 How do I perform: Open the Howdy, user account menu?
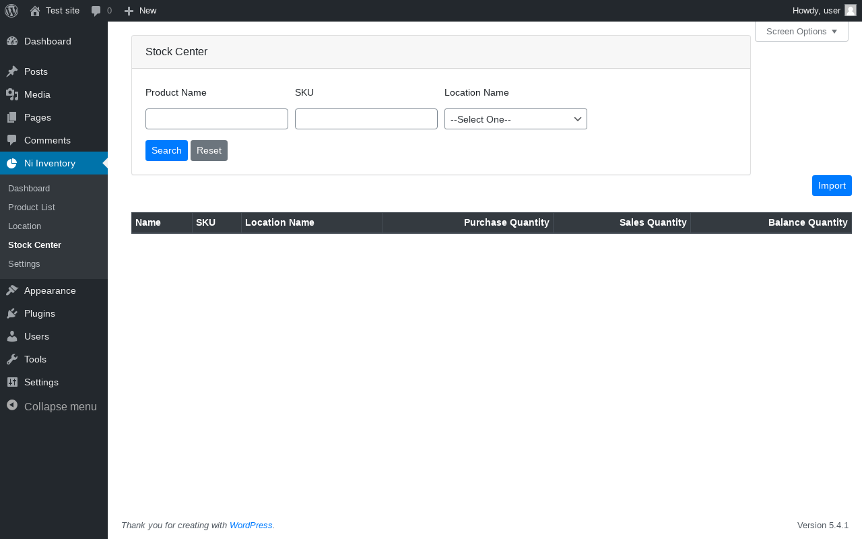point(824,11)
